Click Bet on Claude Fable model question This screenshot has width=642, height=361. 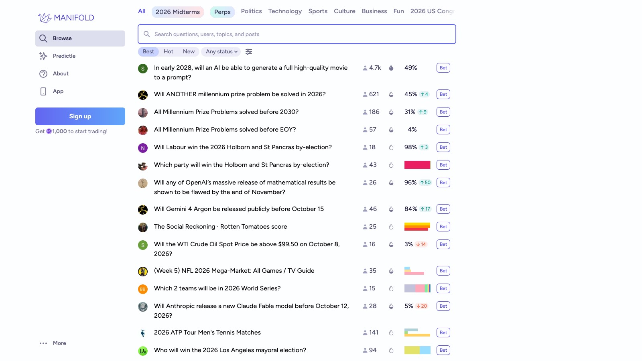[x=443, y=306]
